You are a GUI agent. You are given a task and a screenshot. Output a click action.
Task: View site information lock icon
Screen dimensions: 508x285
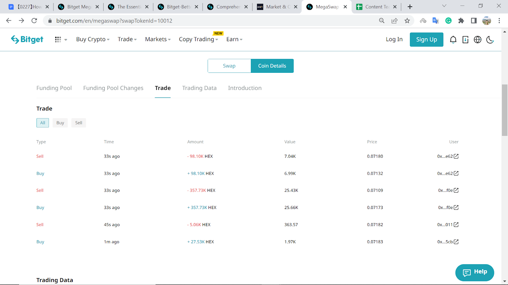50,21
